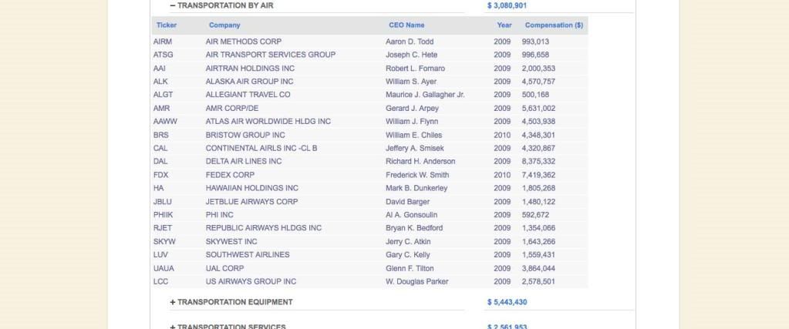Sort table by Company column header

pos(224,25)
